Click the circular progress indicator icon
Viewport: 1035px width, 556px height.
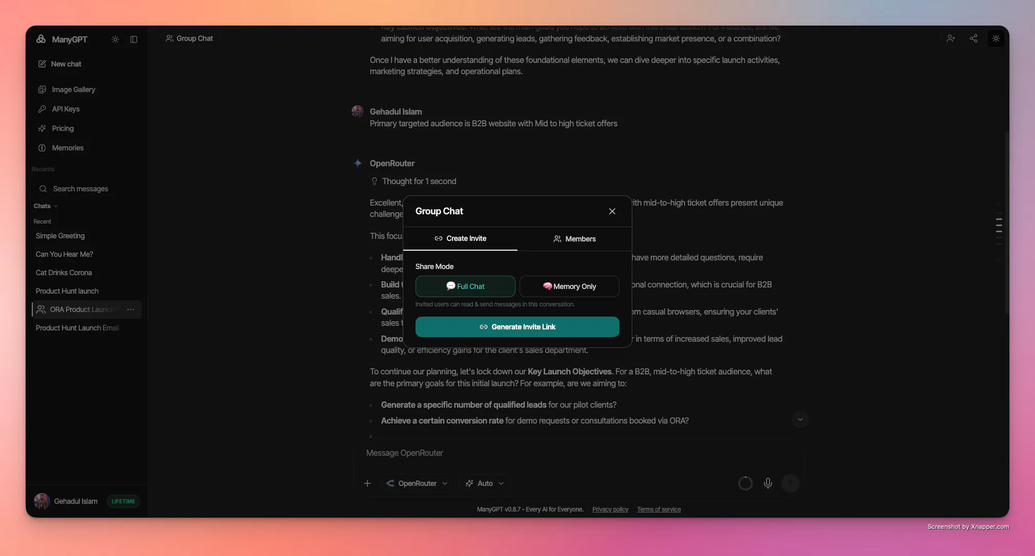[x=746, y=483]
